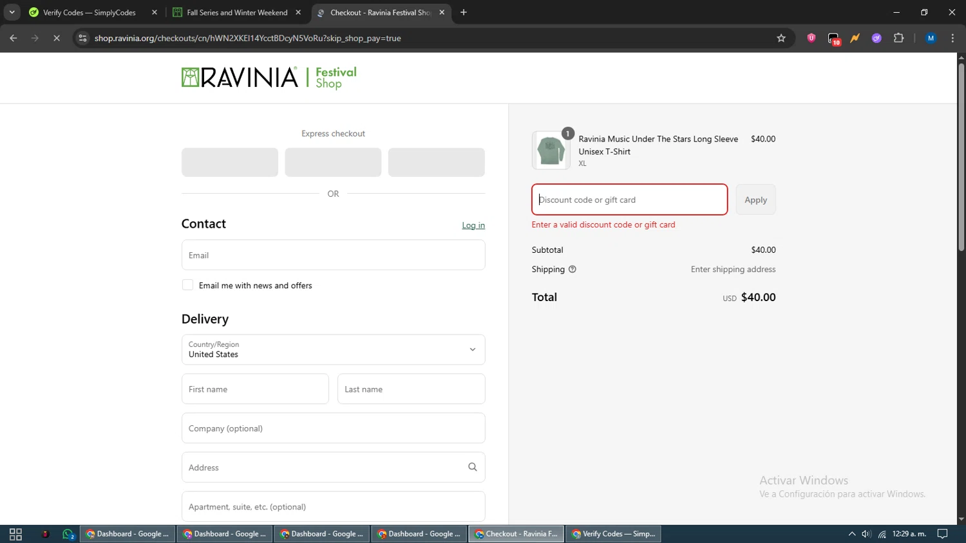This screenshot has width=966, height=543.
Task: Close the Fall Series and Winter Weekend tab
Action: coord(298,12)
